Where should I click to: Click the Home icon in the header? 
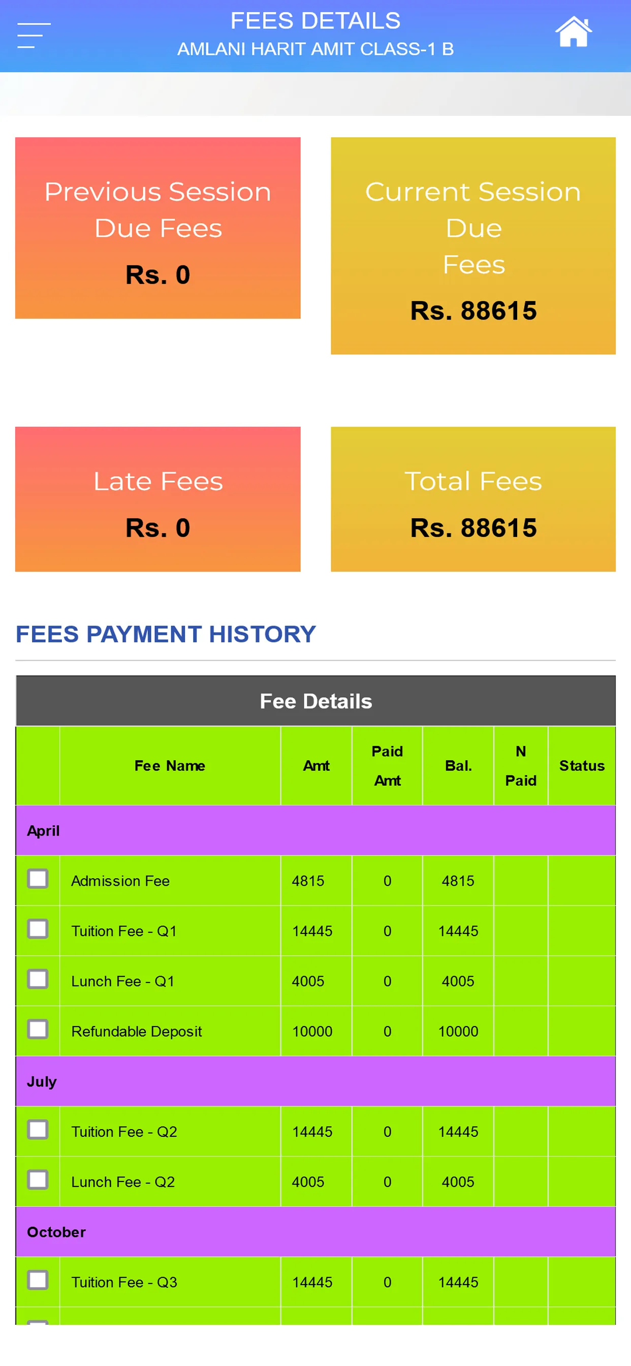coord(573,32)
